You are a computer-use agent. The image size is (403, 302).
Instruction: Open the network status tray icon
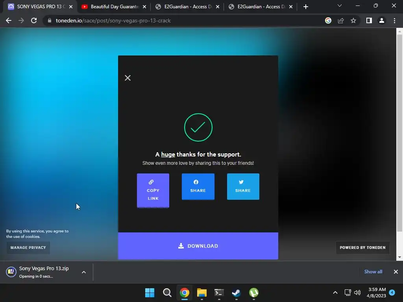point(348,293)
